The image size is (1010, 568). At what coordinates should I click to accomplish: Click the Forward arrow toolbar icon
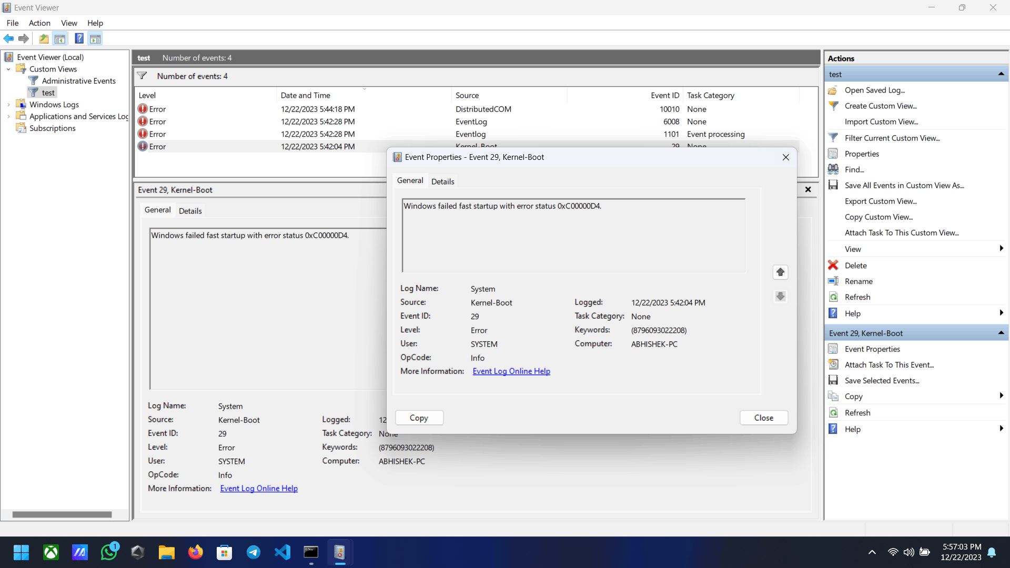[24, 38]
